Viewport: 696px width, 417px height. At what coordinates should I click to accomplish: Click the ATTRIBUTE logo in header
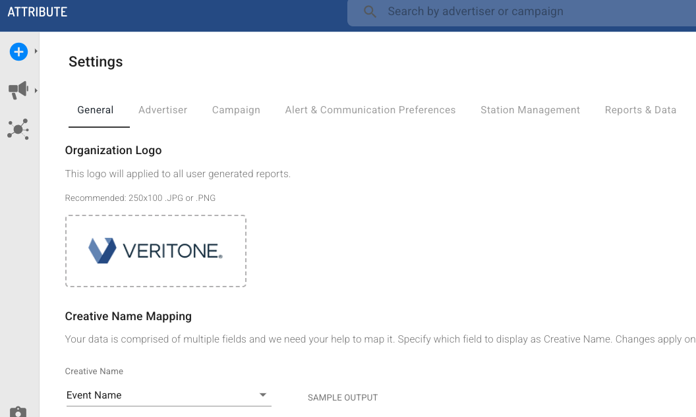(38, 12)
